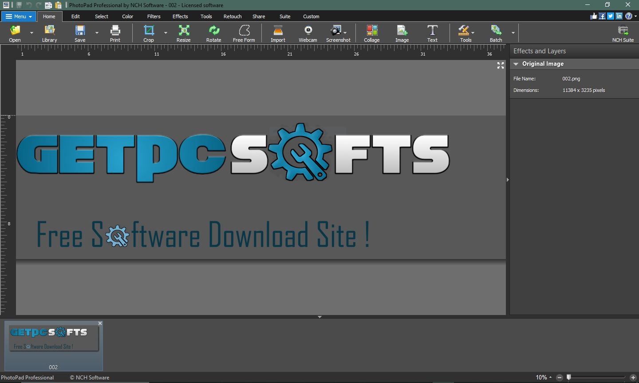The width and height of the screenshot is (639, 383).
Task: Collapse the Original Image section
Action: click(516, 64)
